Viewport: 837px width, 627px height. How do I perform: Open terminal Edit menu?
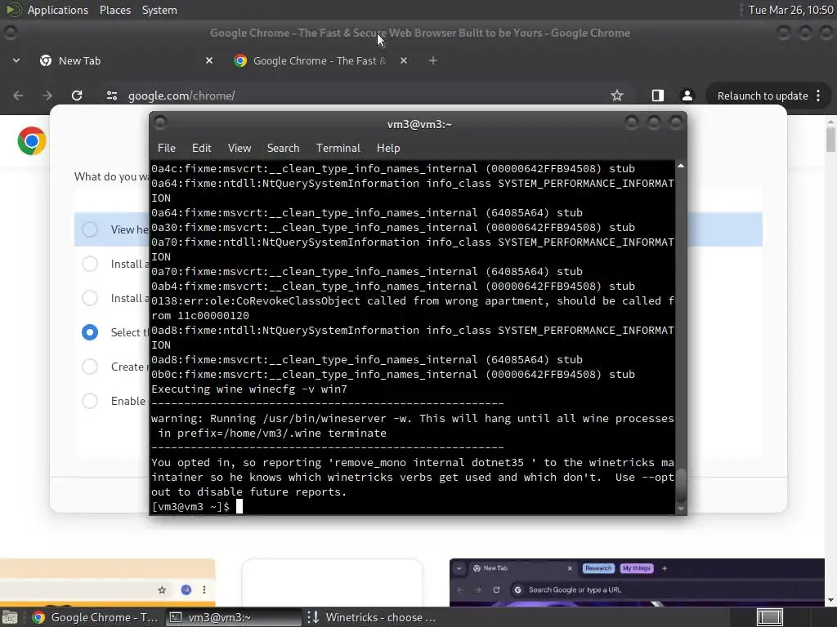pyautogui.click(x=201, y=149)
